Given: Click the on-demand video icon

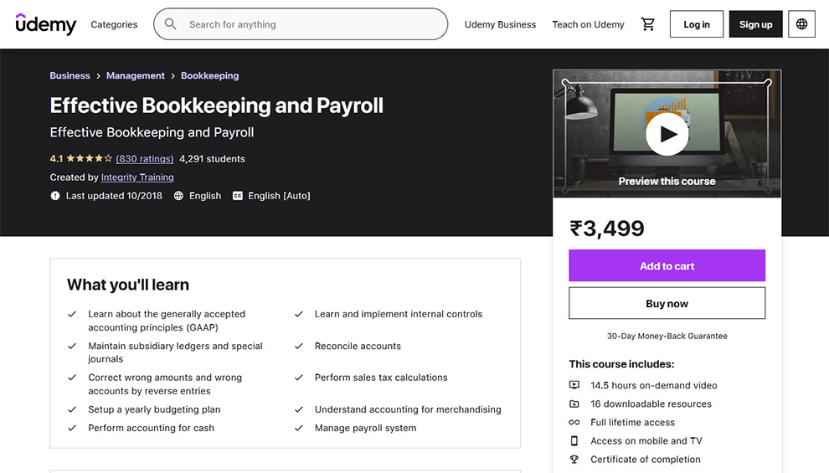Looking at the screenshot, I should 574,385.
